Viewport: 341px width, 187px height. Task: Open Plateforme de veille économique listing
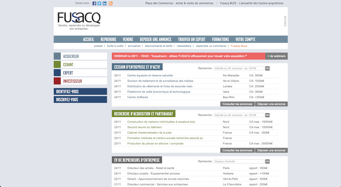click(x=159, y=92)
